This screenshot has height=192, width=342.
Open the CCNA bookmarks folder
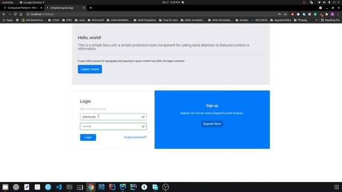click(53, 20)
